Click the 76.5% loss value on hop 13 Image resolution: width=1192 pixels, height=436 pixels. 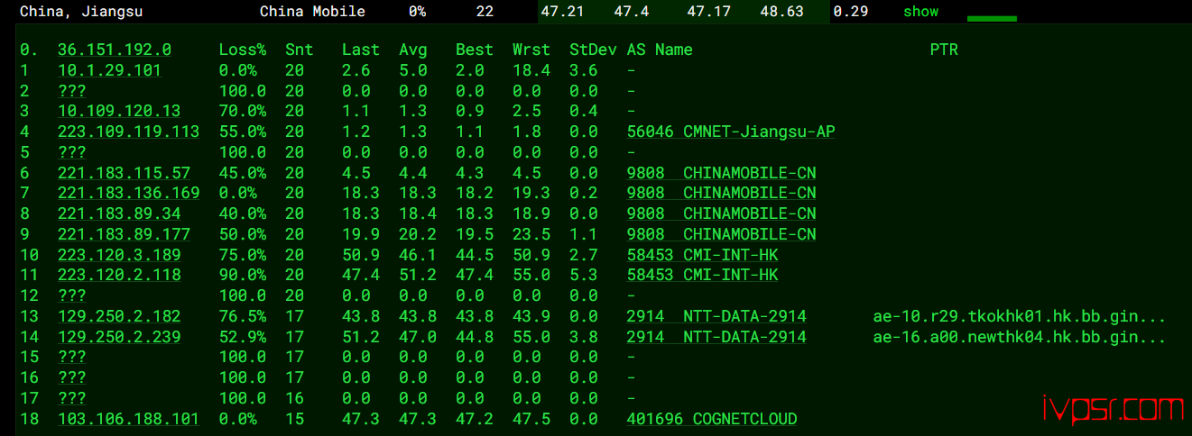point(243,316)
